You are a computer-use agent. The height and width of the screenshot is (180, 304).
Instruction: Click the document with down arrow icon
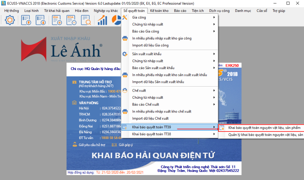coord(40,20)
